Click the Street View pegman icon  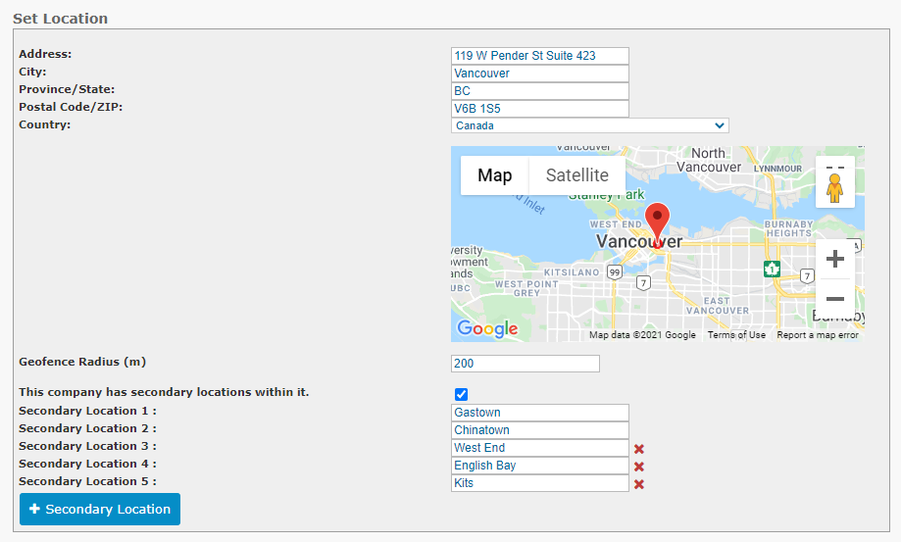[835, 188]
